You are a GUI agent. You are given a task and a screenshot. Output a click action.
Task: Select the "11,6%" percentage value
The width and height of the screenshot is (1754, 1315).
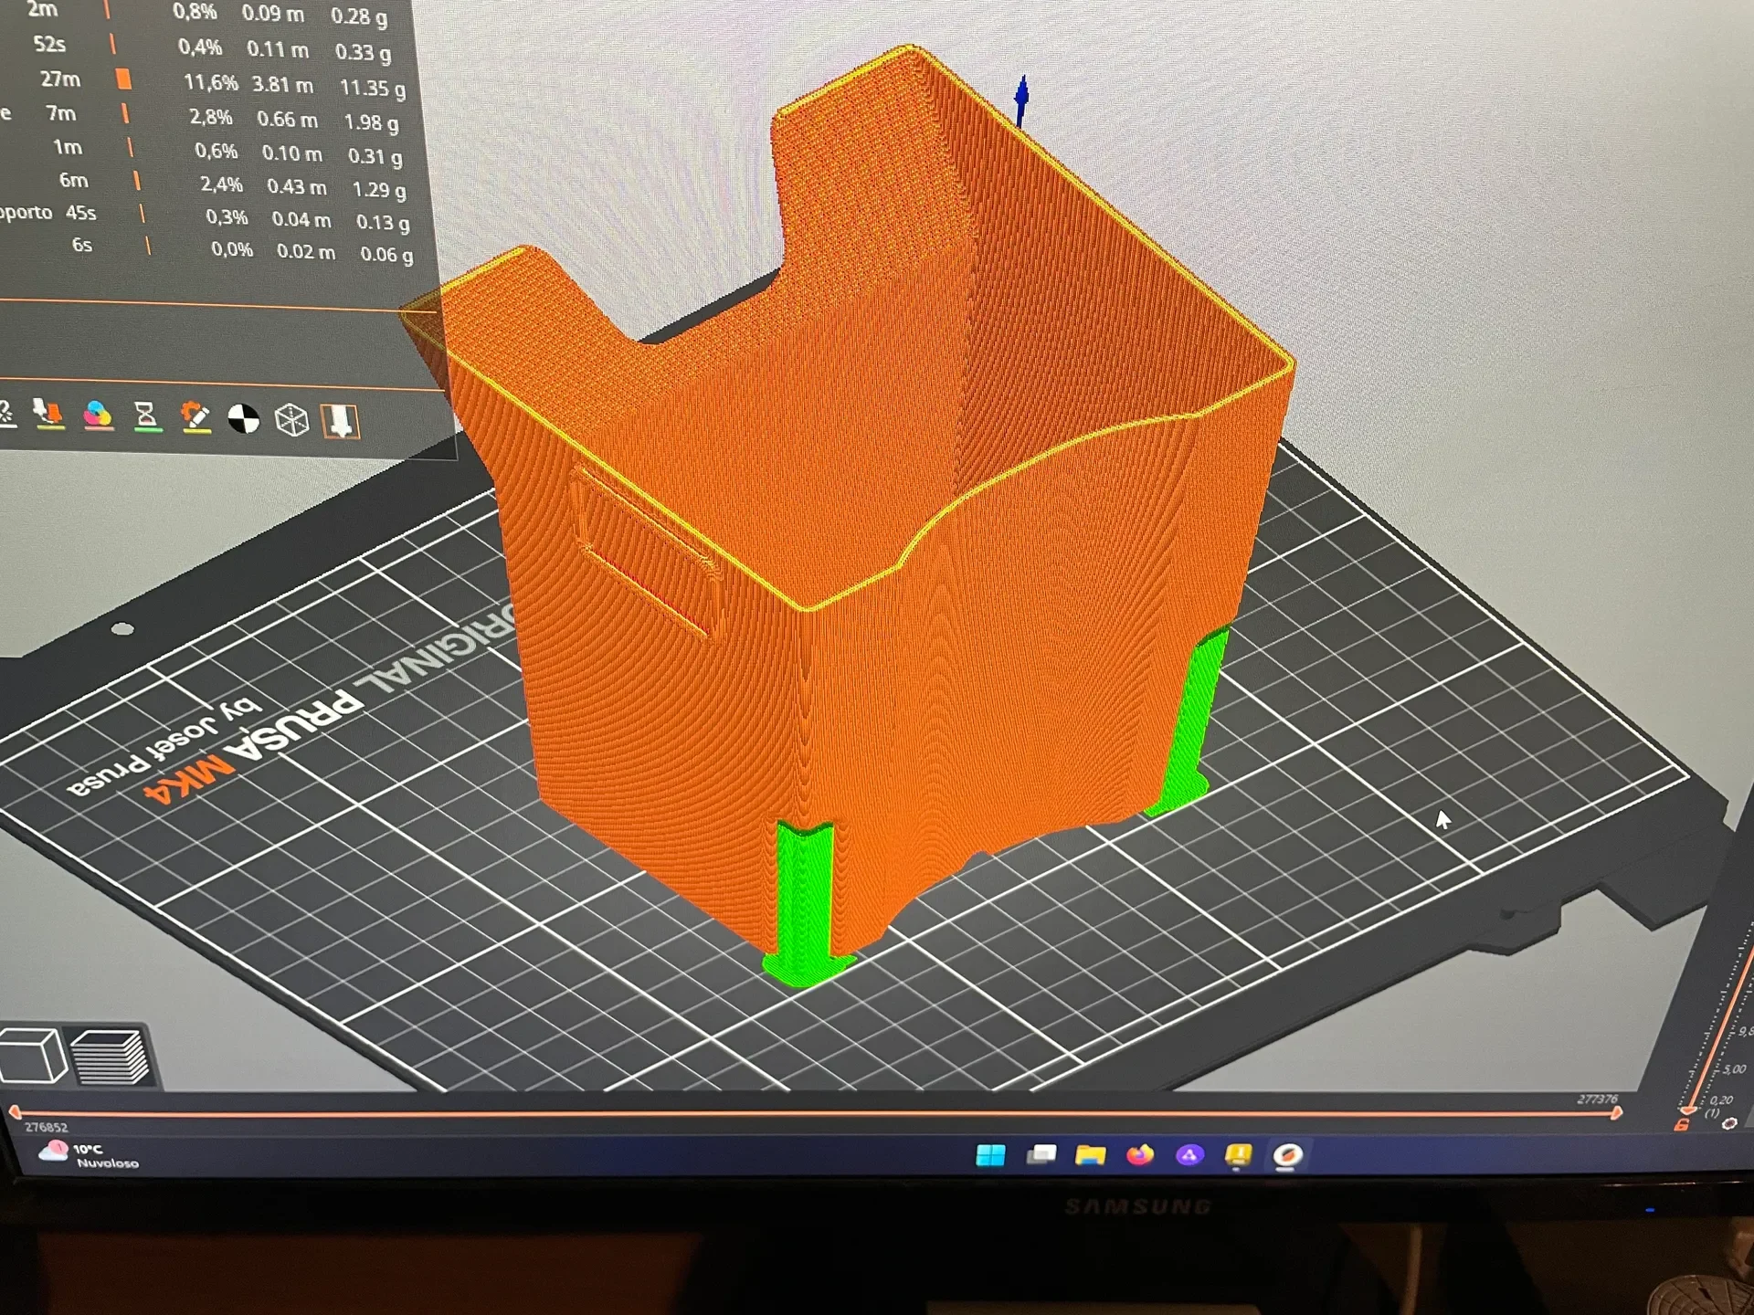211,82
